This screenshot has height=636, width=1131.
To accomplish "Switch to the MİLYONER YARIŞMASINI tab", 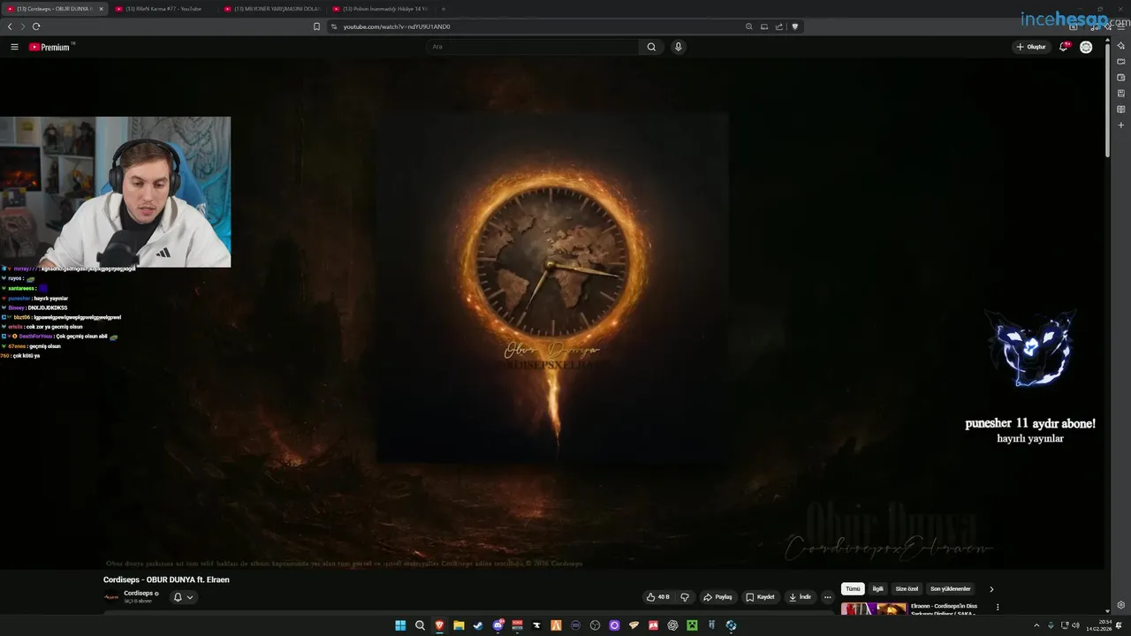I will click(272, 9).
